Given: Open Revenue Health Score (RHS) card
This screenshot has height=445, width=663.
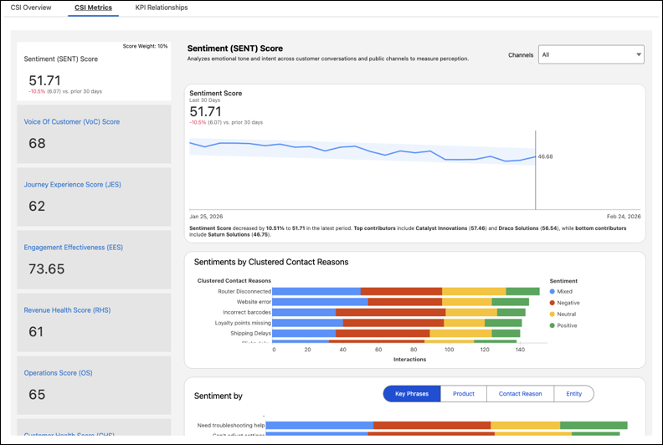Looking at the screenshot, I should [94, 322].
